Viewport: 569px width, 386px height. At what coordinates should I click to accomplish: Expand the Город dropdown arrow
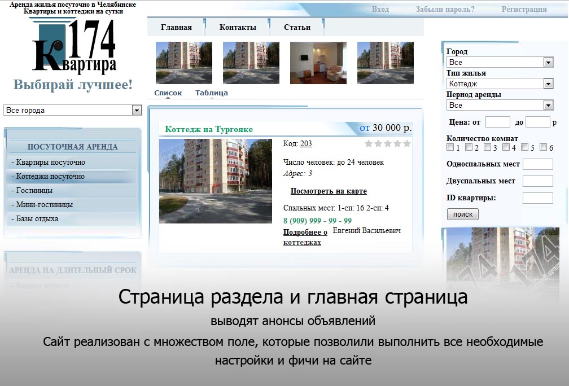point(548,63)
